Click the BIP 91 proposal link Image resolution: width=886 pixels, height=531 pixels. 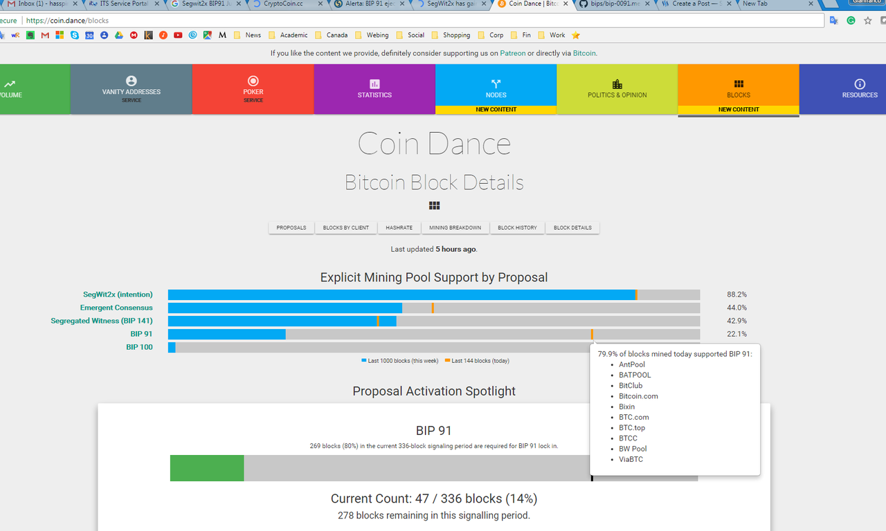[141, 334]
